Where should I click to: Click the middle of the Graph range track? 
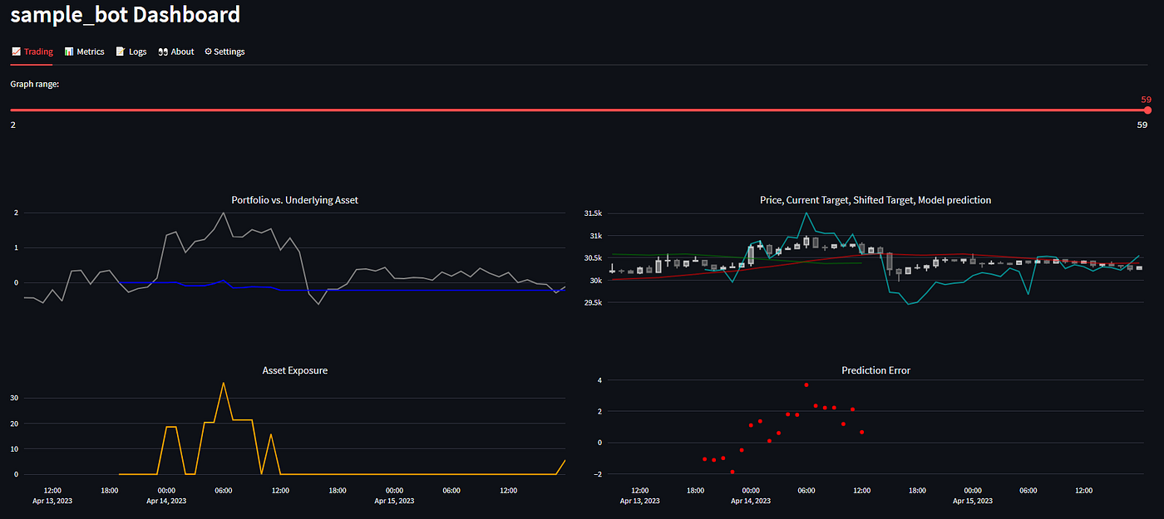click(x=579, y=110)
